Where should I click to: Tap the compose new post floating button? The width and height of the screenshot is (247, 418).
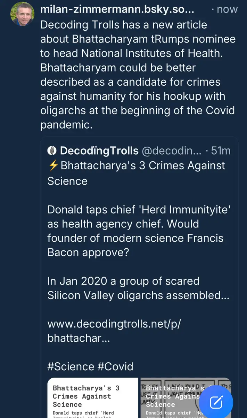(216, 403)
